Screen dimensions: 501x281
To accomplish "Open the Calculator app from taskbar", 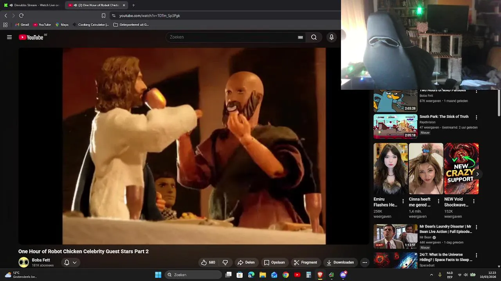I will tap(308, 275).
